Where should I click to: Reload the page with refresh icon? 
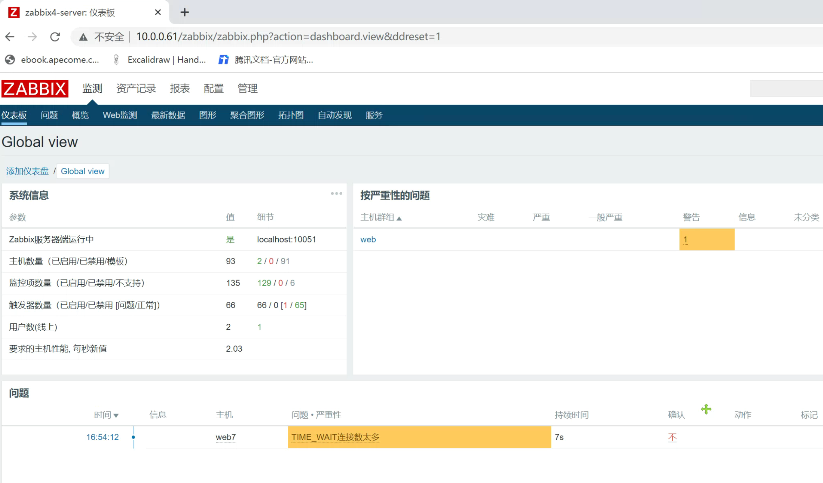[x=55, y=36]
